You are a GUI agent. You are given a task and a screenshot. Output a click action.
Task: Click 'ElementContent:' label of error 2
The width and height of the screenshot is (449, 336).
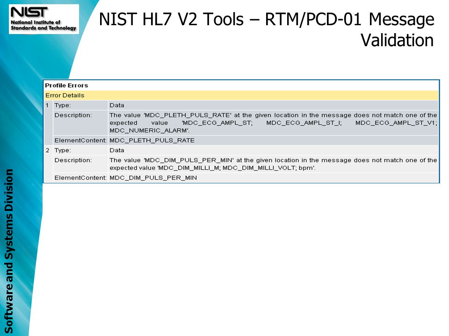(80, 178)
